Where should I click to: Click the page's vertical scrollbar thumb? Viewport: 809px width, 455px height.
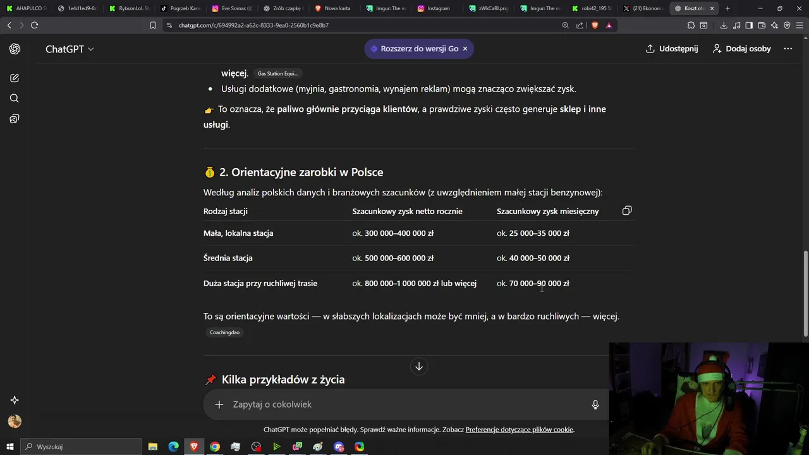(805, 294)
